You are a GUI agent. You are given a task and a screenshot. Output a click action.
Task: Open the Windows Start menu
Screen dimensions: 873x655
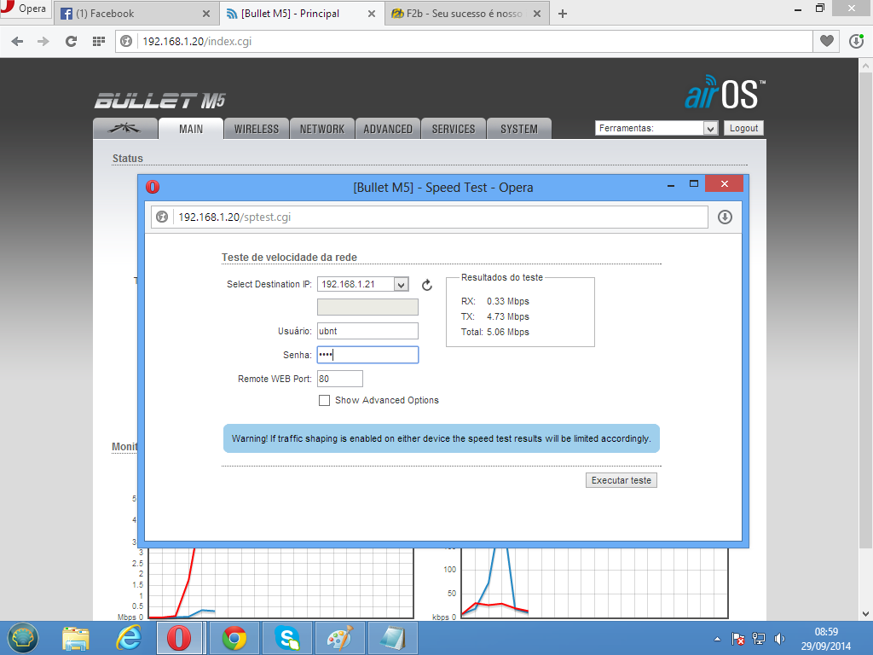tap(22, 638)
